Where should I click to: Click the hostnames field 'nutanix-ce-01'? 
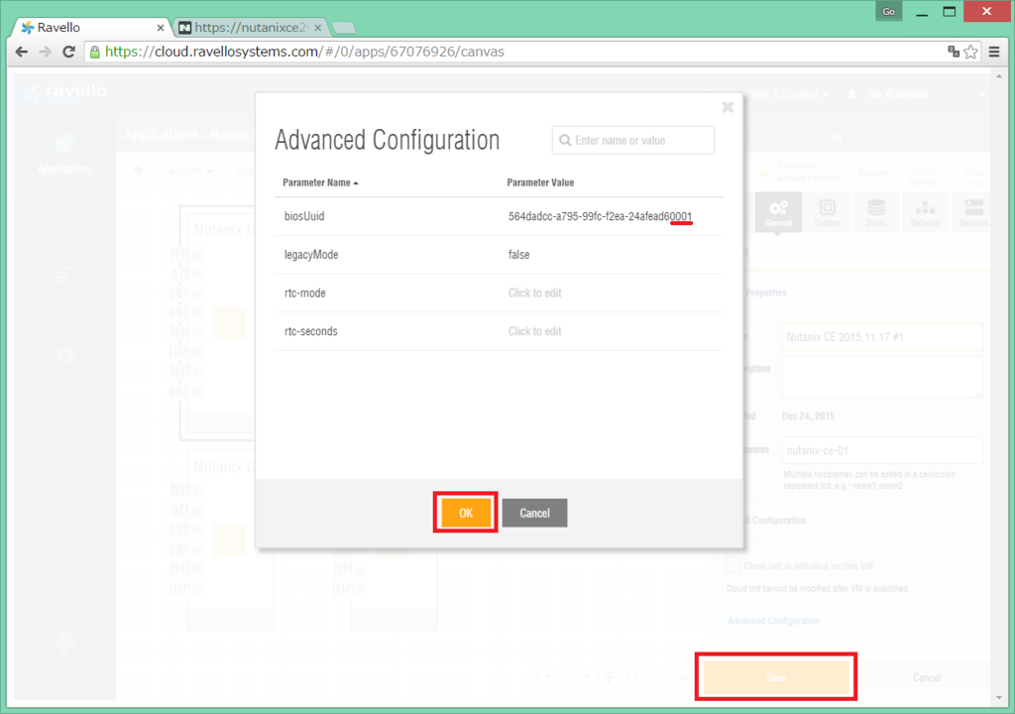pos(882,450)
